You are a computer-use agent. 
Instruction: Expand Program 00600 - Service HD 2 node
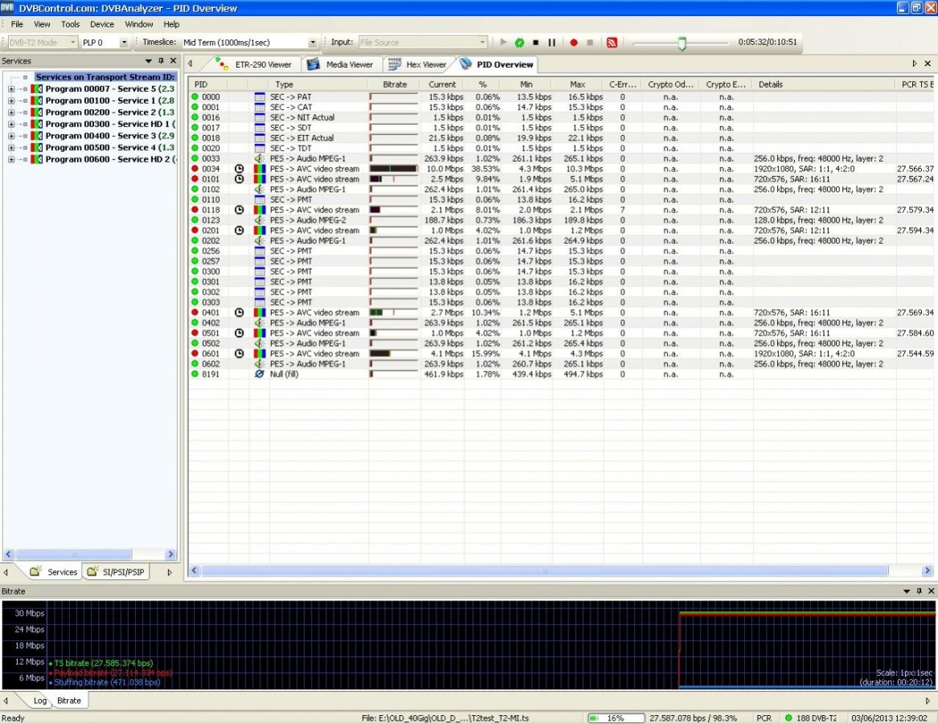coord(11,159)
